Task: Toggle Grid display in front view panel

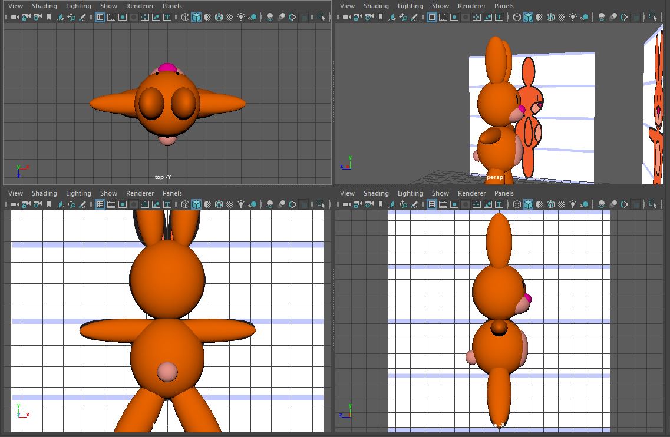Action: pyautogui.click(x=100, y=204)
